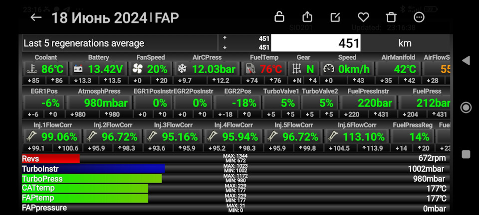The height and width of the screenshot is (215, 479).
Task: Select the TurboInstr blue bar
Action: pyautogui.click(x=93, y=169)
